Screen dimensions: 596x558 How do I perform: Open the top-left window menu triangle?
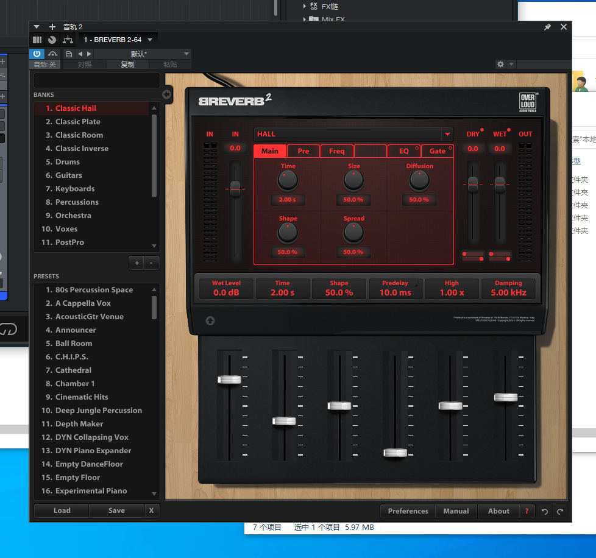click(x=37, y=27)
